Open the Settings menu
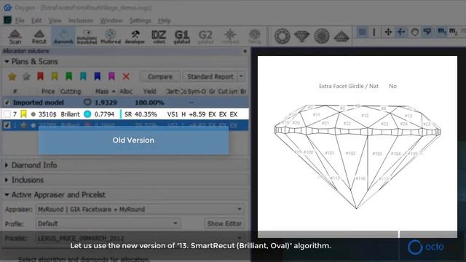Image resolution: width=466 pixels, height=262 pixels. pyautogui.click(x=140, y=20)
